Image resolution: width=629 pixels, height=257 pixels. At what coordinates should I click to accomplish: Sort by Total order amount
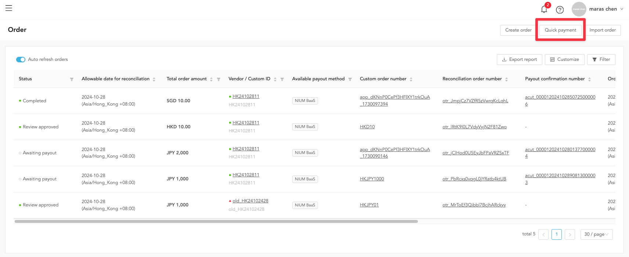(x=211, y=79)
